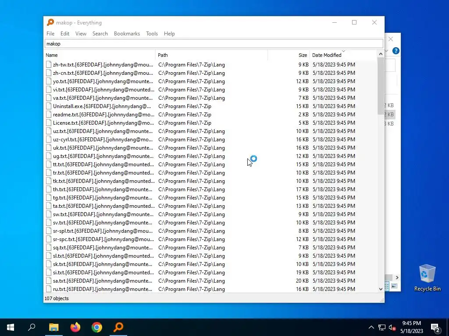449x336 pixels.
Task: Show hidden system tray icons
Action: tap(371, 327)
